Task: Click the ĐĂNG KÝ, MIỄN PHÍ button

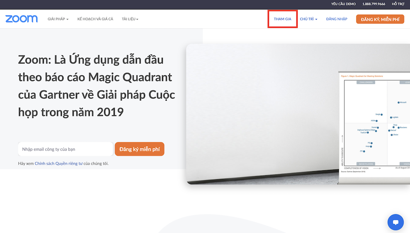Action: coord(380,19)
